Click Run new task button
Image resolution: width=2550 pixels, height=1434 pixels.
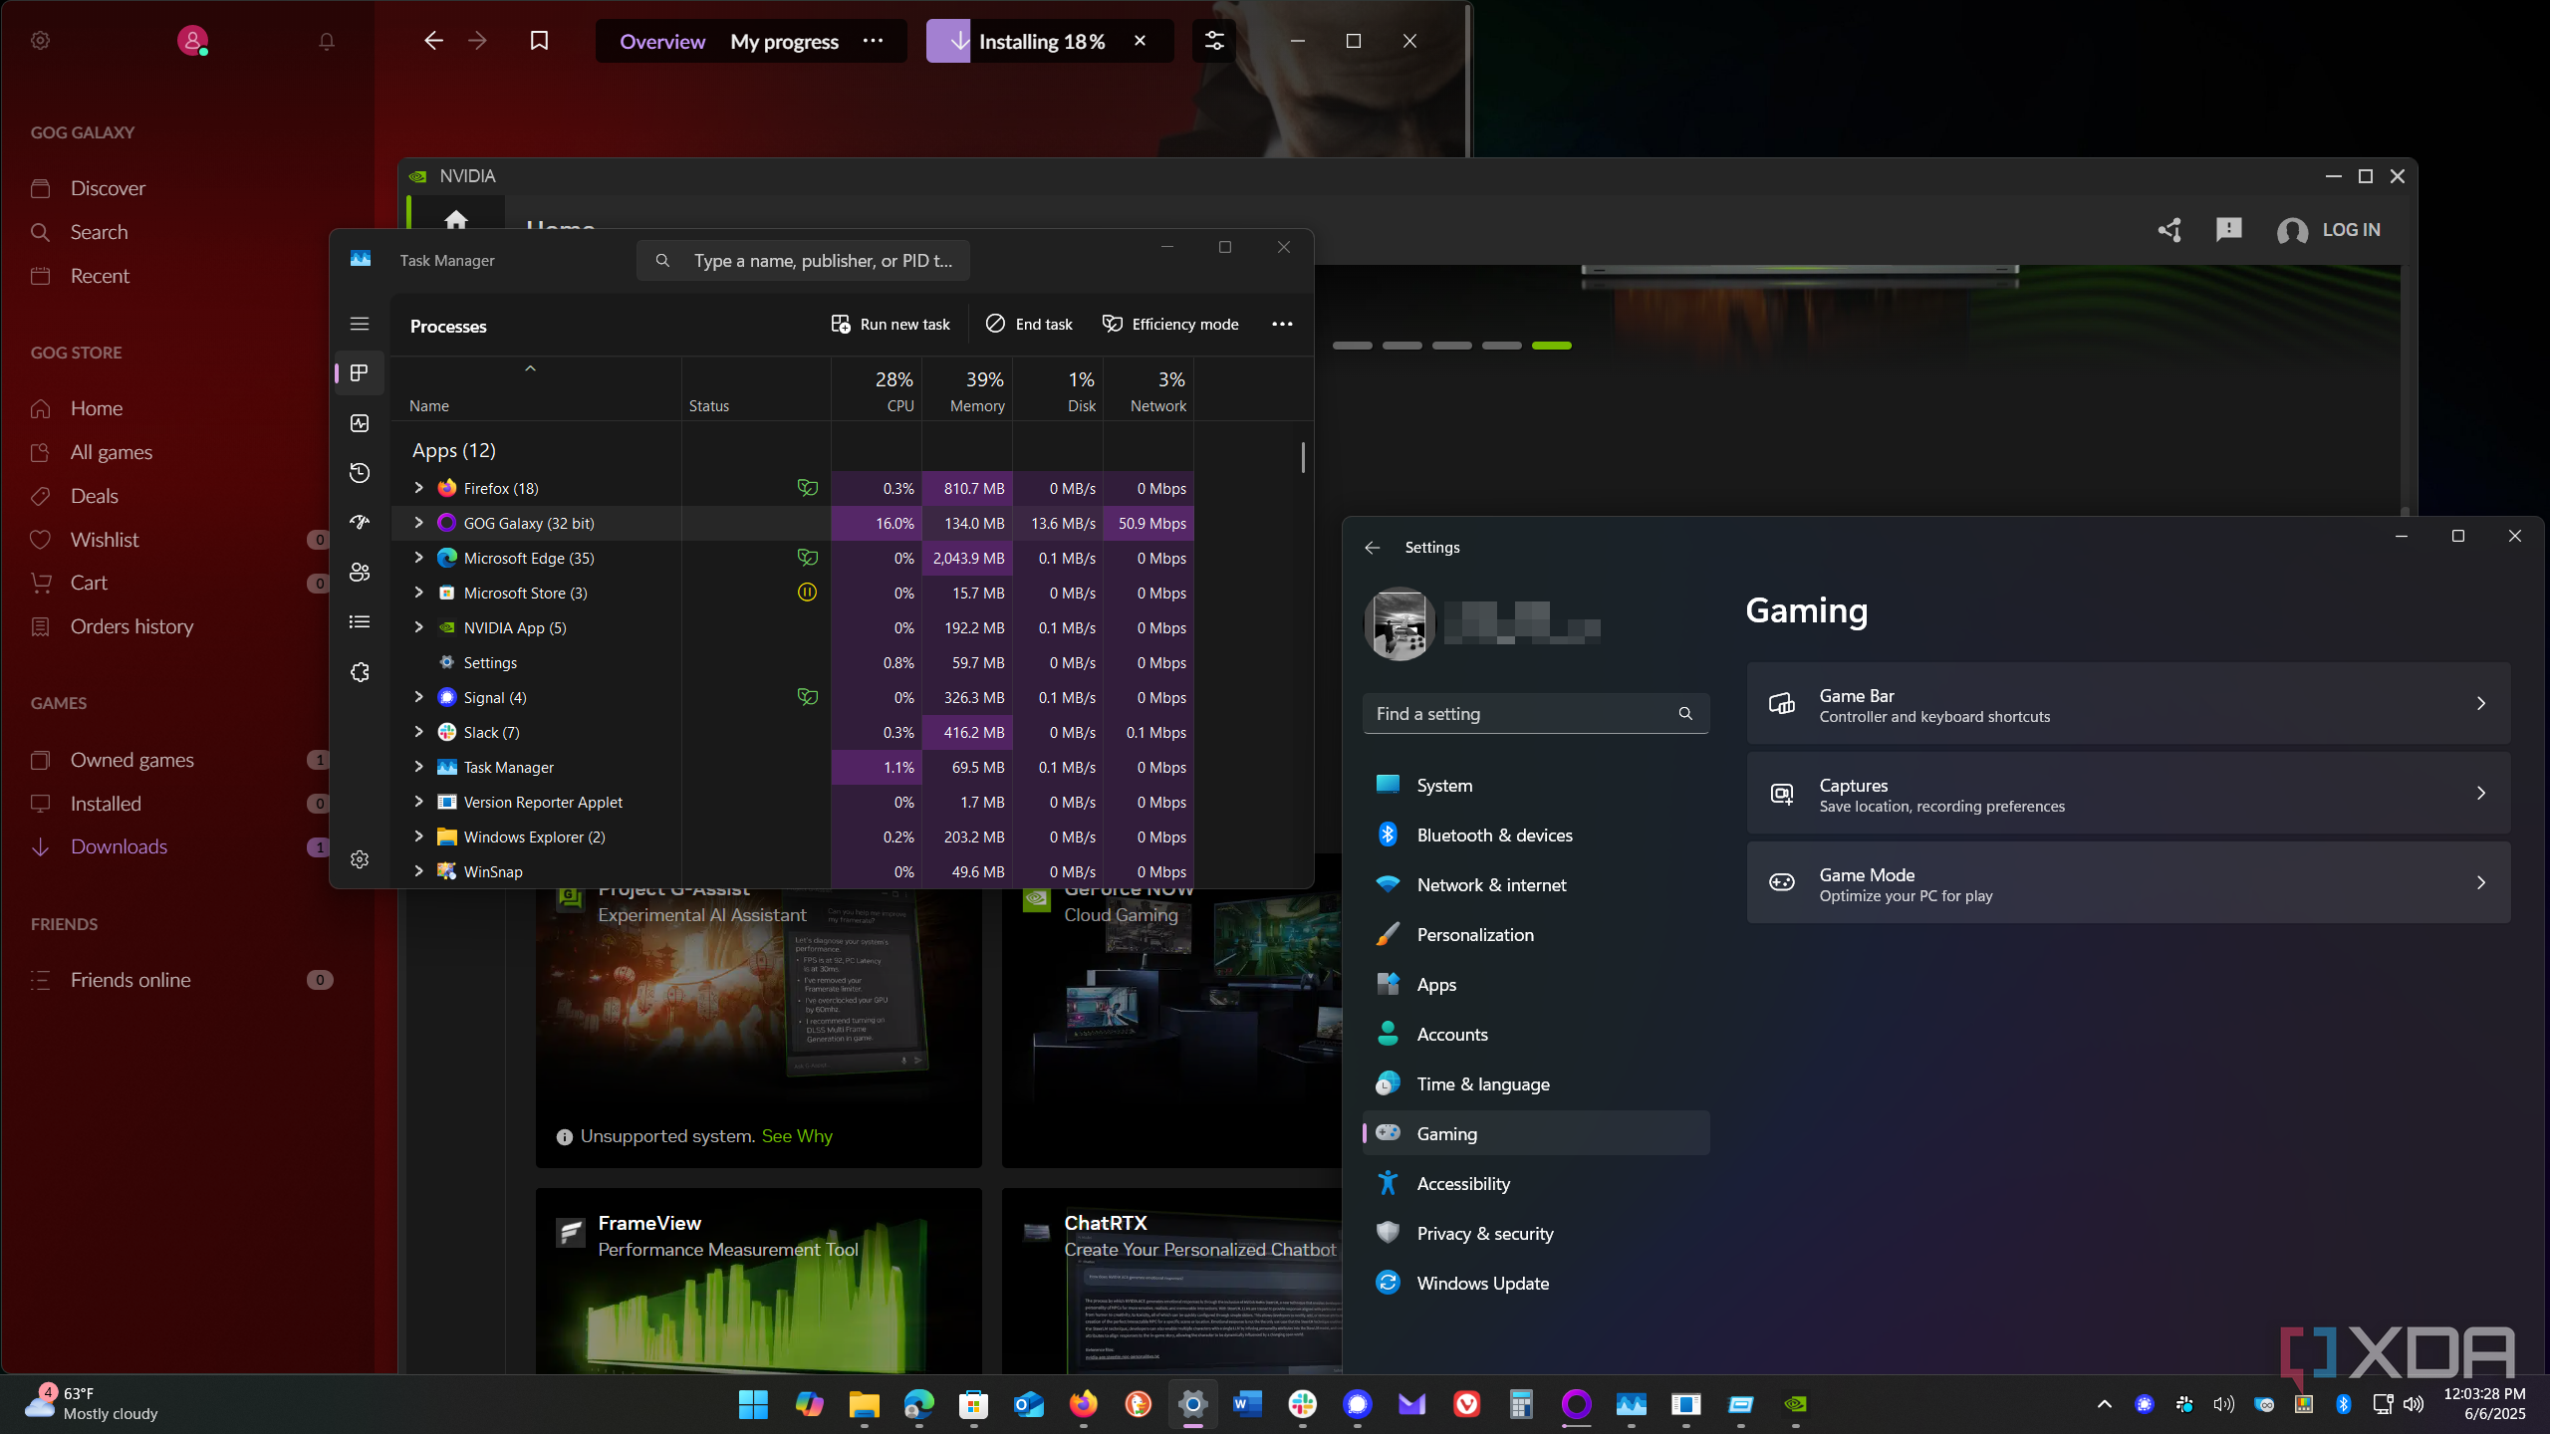[x=891, y=325]
